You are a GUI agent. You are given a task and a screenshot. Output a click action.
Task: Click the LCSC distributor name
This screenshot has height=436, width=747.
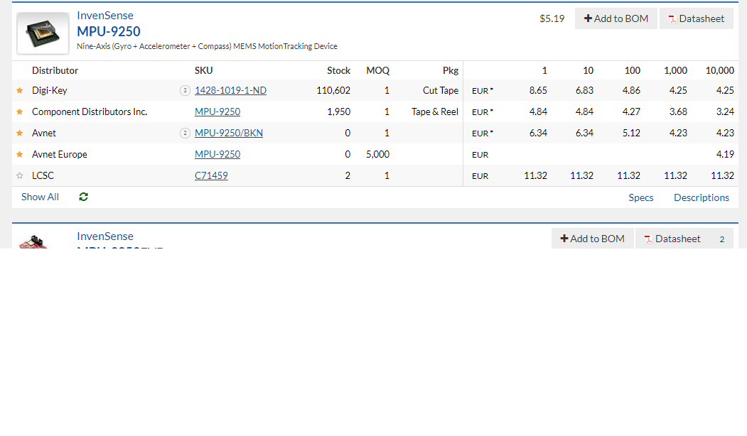tap(43, 175)
